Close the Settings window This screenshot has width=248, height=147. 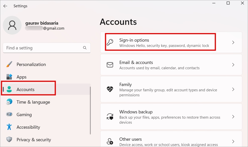pos(242,3)
